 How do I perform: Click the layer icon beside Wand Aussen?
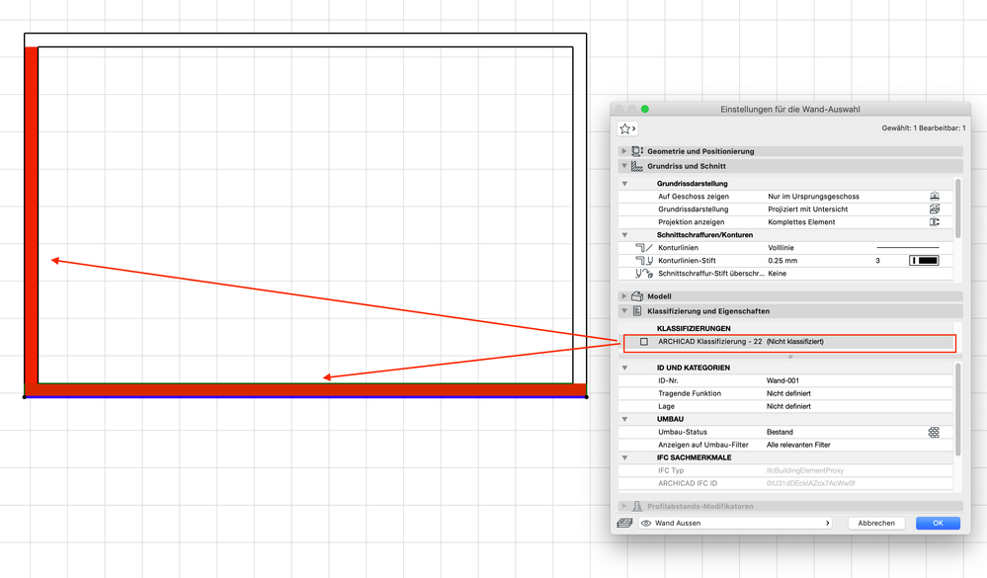click(624, 524)
